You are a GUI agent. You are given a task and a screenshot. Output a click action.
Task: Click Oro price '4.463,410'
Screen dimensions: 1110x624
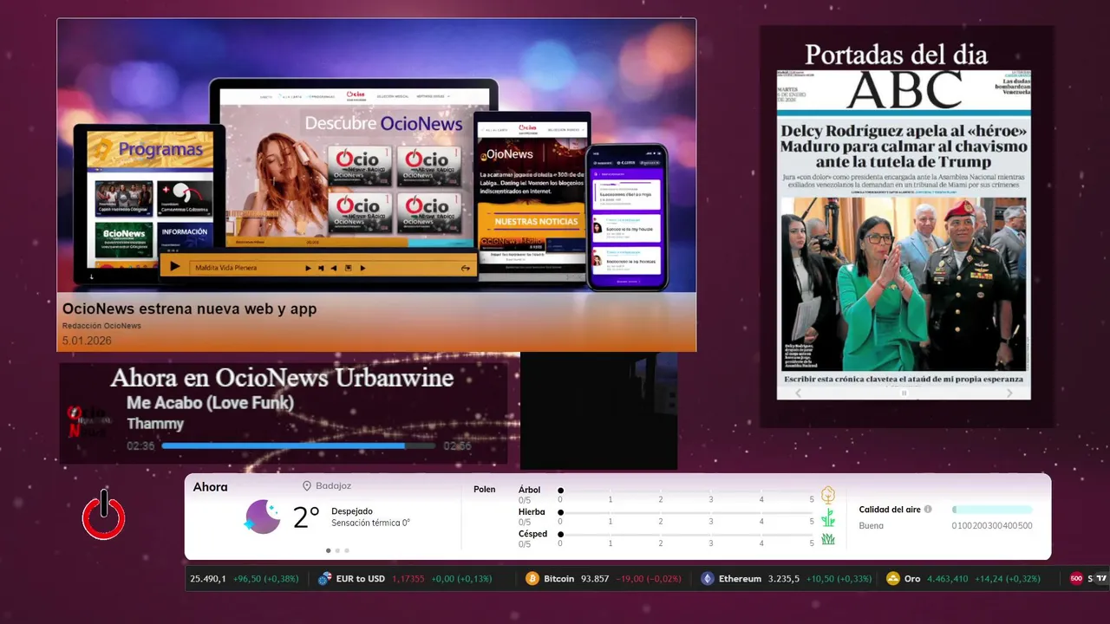tap(948, 579)
